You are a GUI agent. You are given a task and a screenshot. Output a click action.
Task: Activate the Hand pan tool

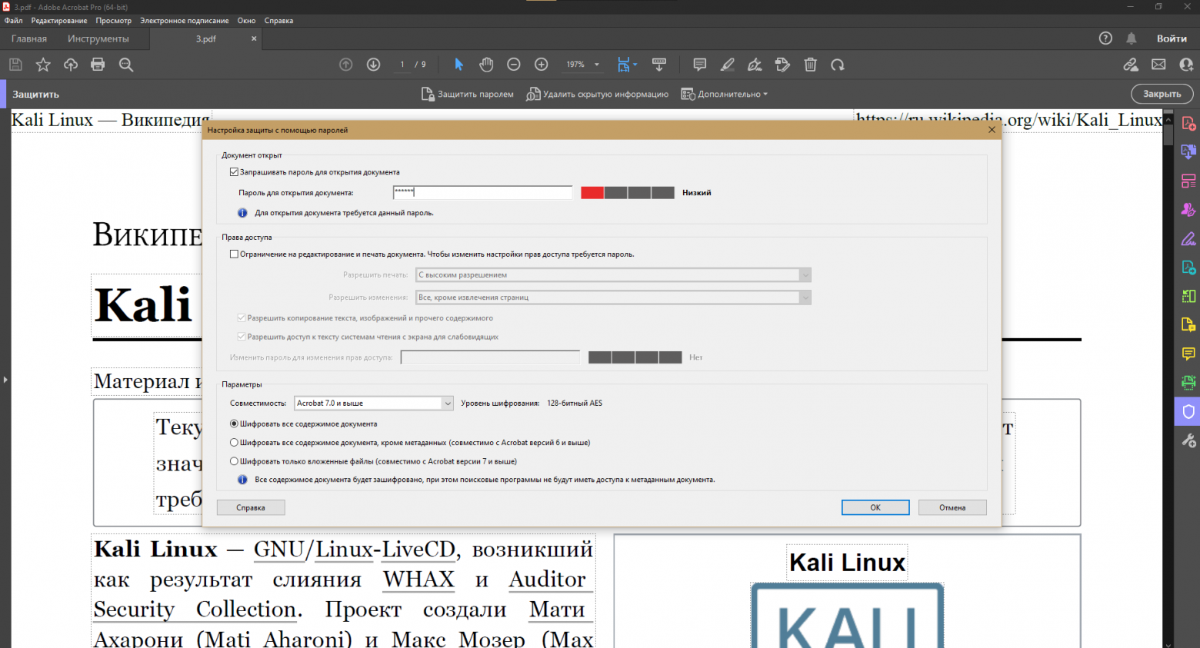pos(486,65)
